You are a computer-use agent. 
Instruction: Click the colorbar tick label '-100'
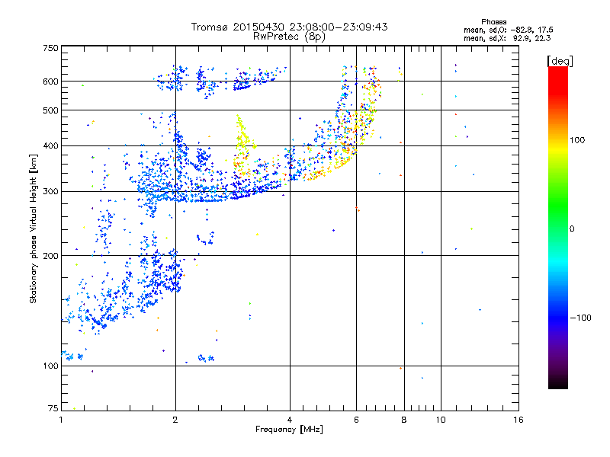580,318
